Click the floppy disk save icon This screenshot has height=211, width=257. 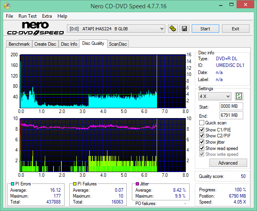185,29
